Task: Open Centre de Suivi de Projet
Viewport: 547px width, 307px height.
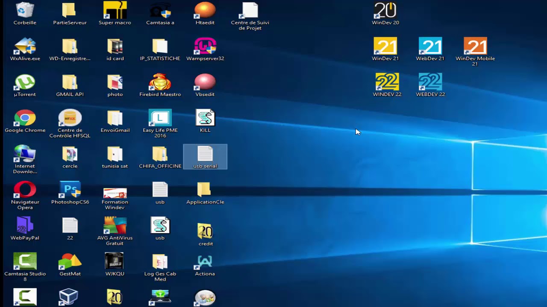Action: pos(250,16)
